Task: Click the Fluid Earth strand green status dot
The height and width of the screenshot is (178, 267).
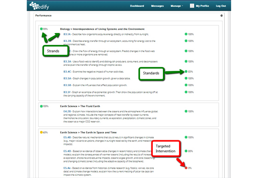Action: point(41,106)
